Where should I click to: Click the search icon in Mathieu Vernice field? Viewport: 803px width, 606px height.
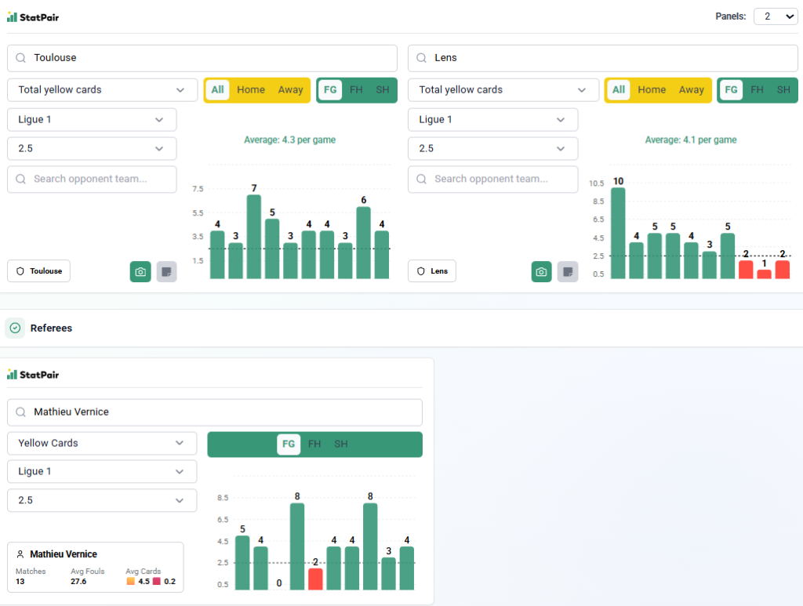tap(21, 412)
